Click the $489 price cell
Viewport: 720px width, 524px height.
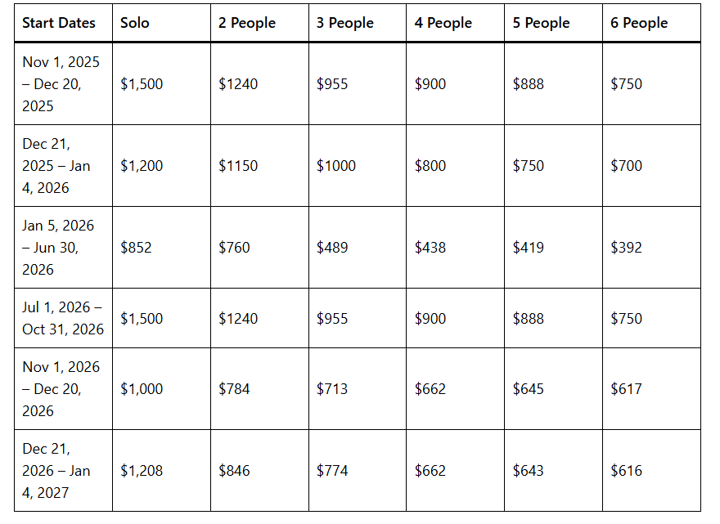point(332,247)
